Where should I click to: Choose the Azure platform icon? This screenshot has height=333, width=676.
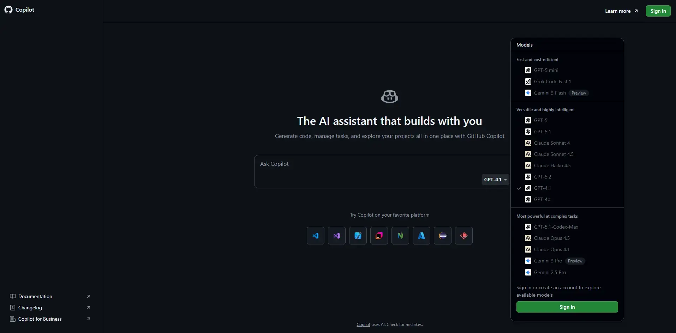[x=421, y=236]
